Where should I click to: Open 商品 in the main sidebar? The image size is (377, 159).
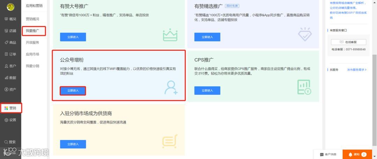pyautogui.click(x=10, y=42)
